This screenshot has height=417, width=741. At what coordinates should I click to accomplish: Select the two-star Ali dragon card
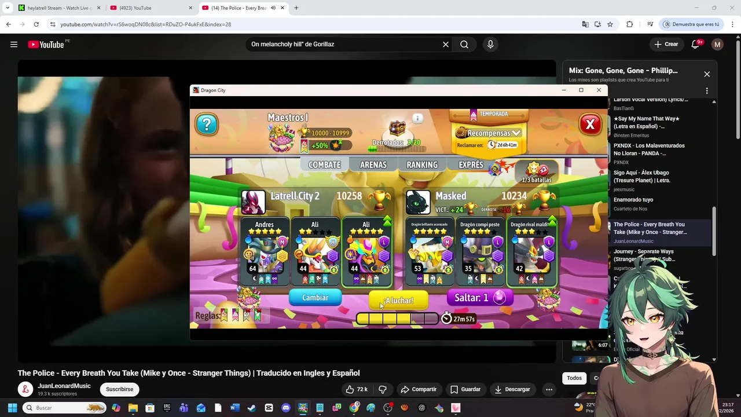click(x=315, y=253)
